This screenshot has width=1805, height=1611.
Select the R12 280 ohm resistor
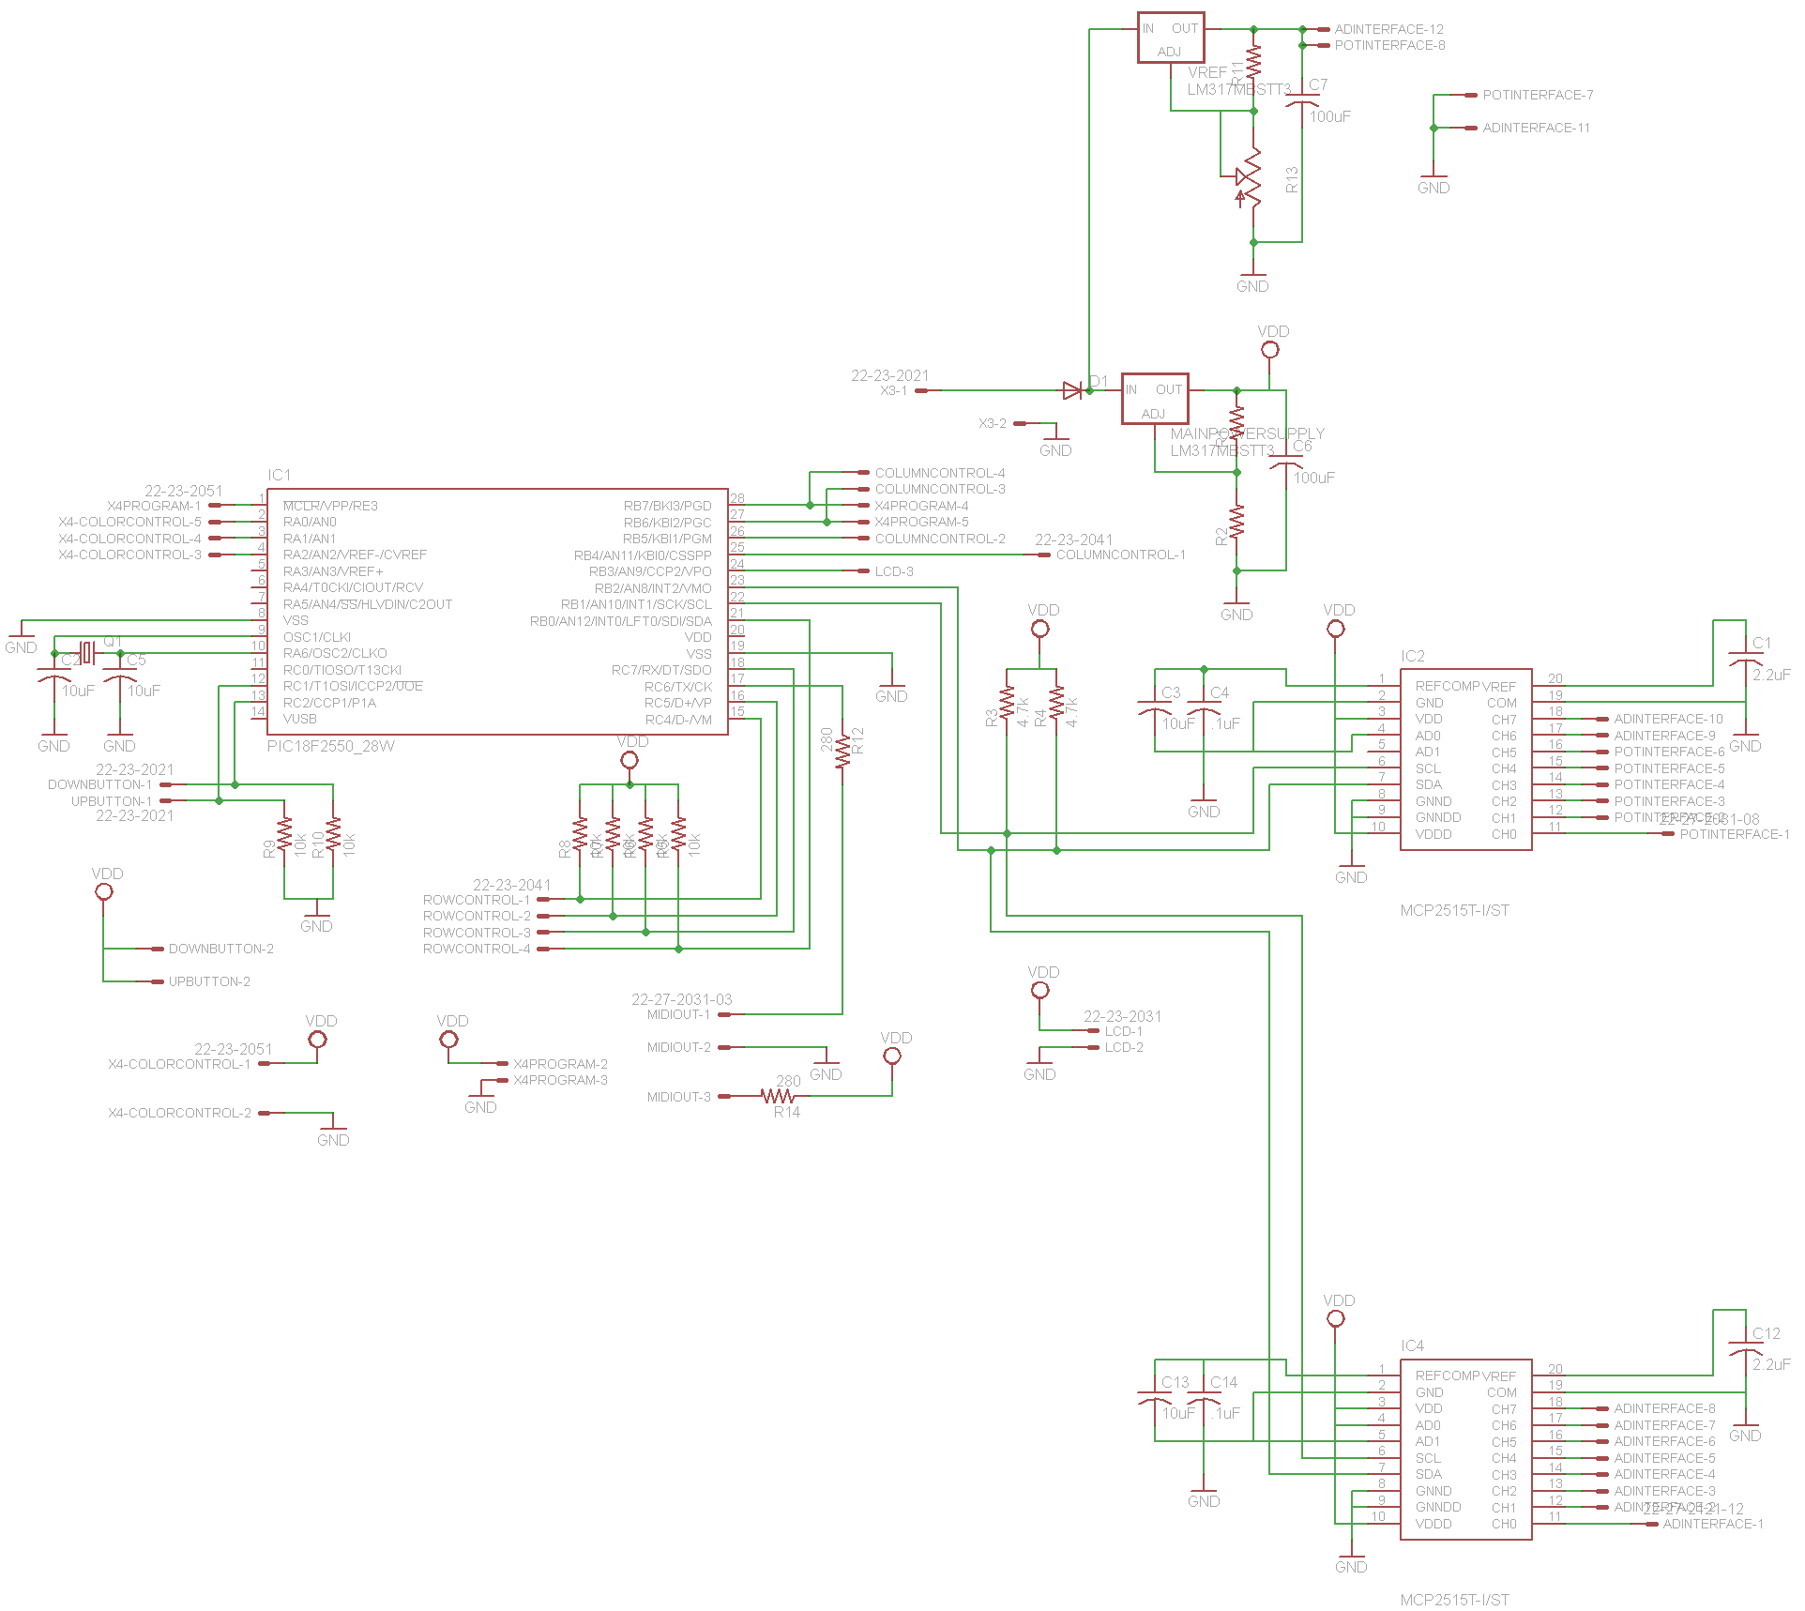[x=842, y=751]
